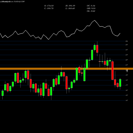
Task: Click the 157 price axis label
Action: pyautogui.click(x=127, y=95)
